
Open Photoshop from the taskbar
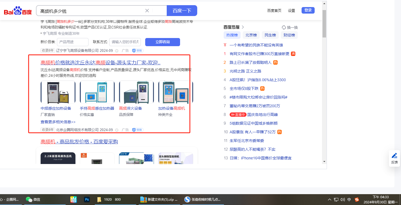87,200
